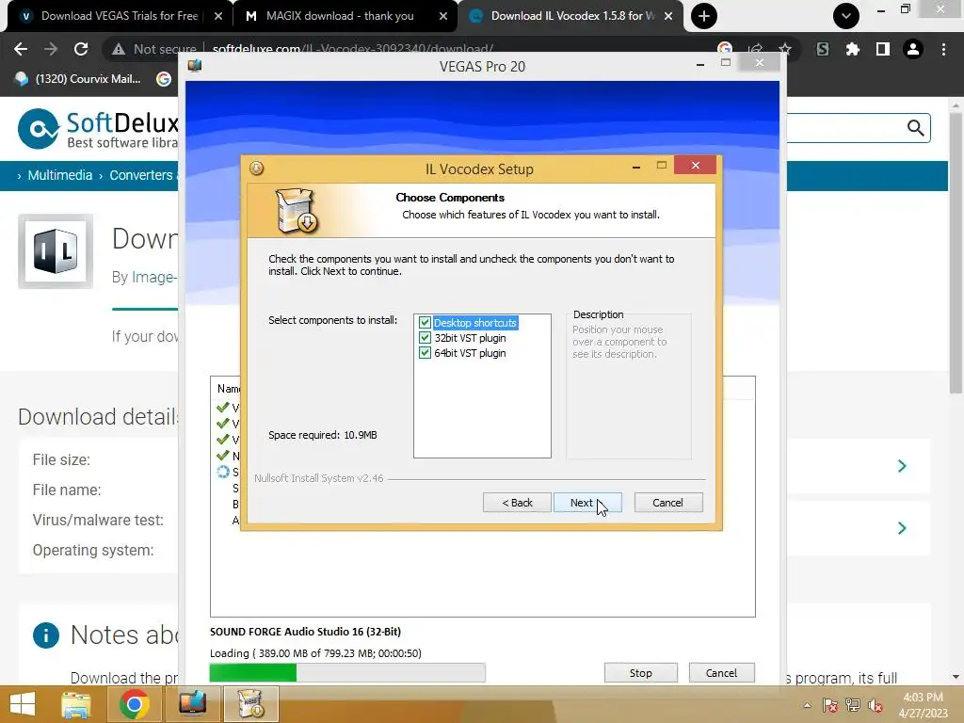Go forward in Chrome browser
This screenshot has height=723, width=964.
[51, 49]
